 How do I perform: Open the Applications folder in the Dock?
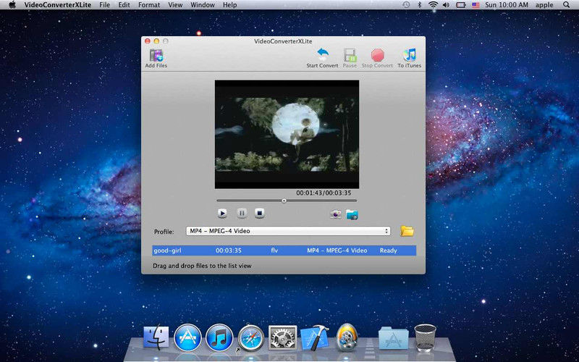point(393,337)
